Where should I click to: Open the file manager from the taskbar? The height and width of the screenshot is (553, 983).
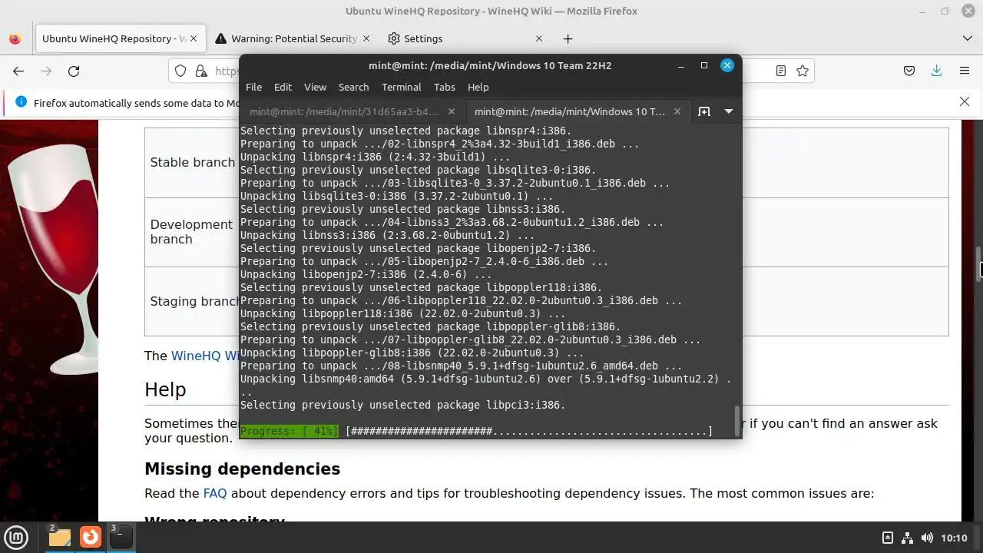click(x=59, y=537)
